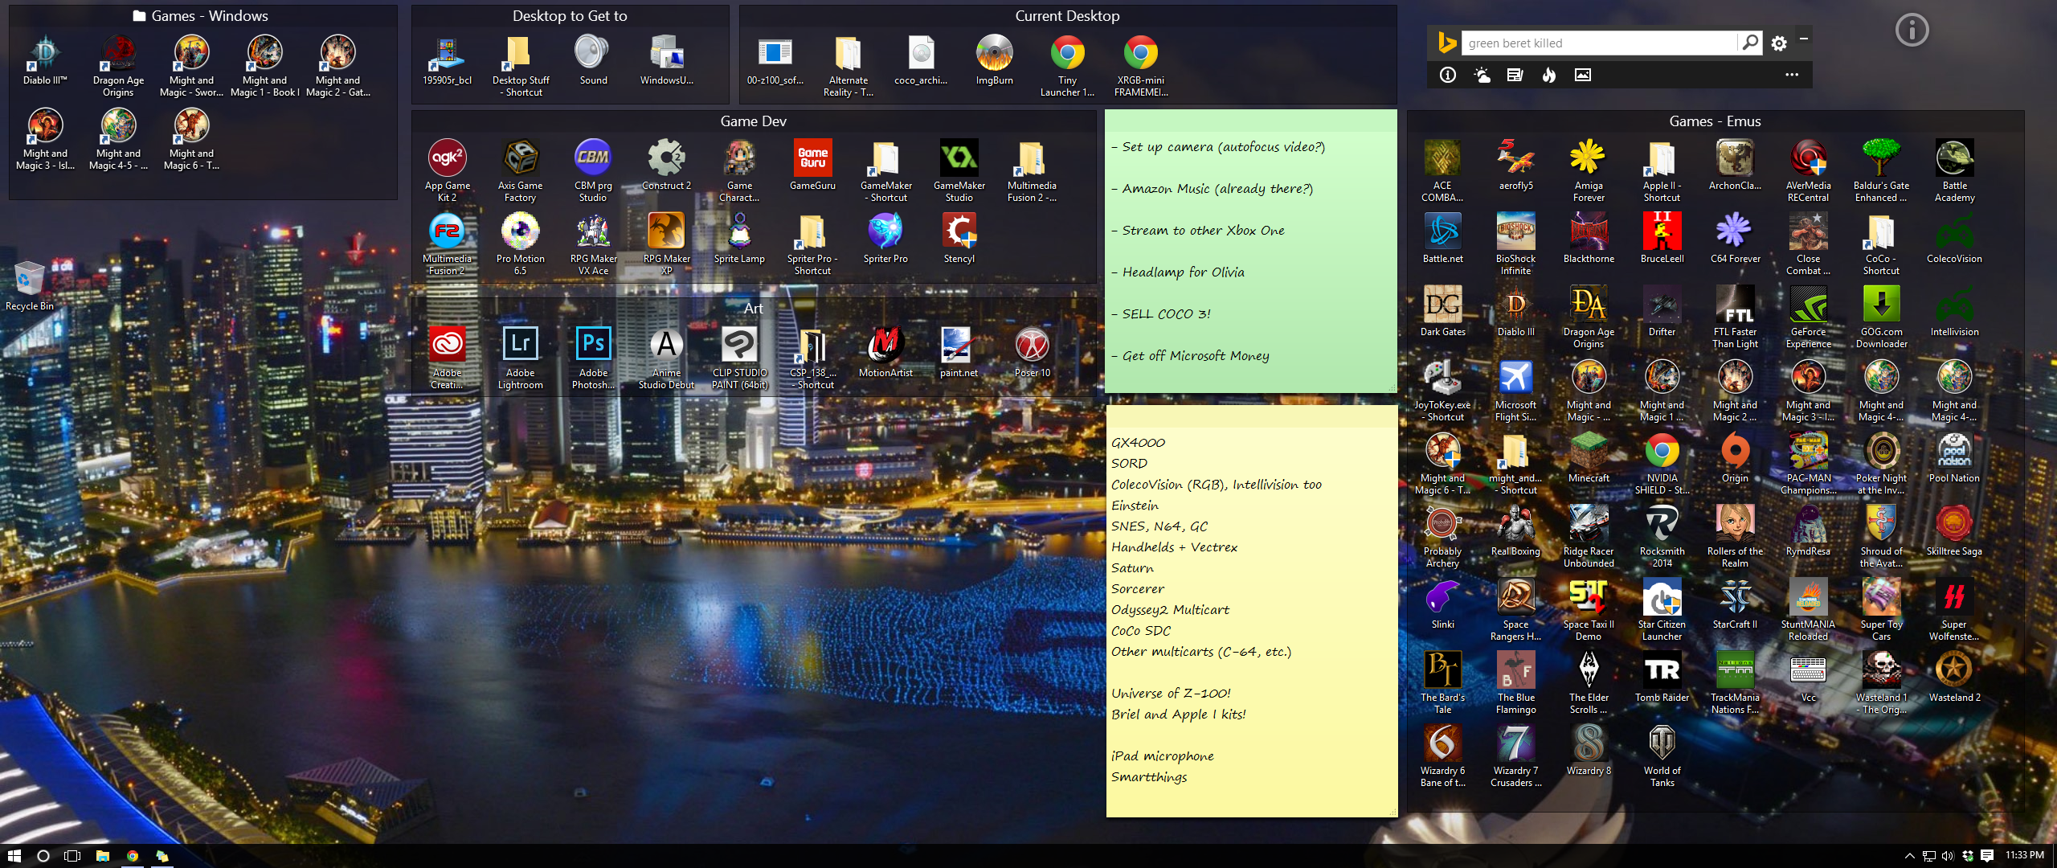
Task: Open settings via the gear in Bing widget
Action: point(1779,43)
